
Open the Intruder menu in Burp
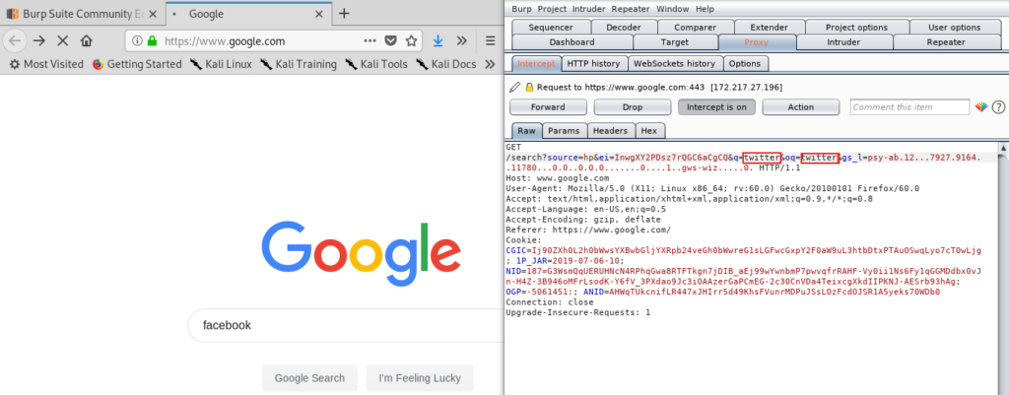tap(589, 9)
